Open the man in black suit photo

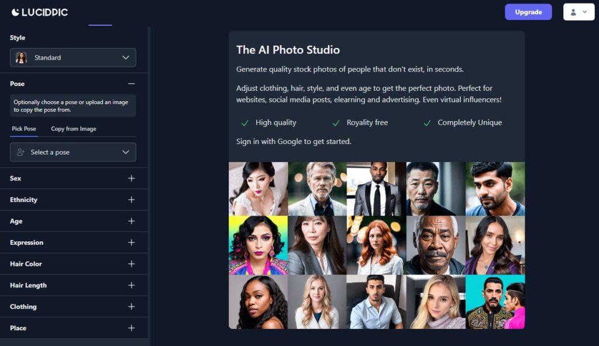pos(376,189)
